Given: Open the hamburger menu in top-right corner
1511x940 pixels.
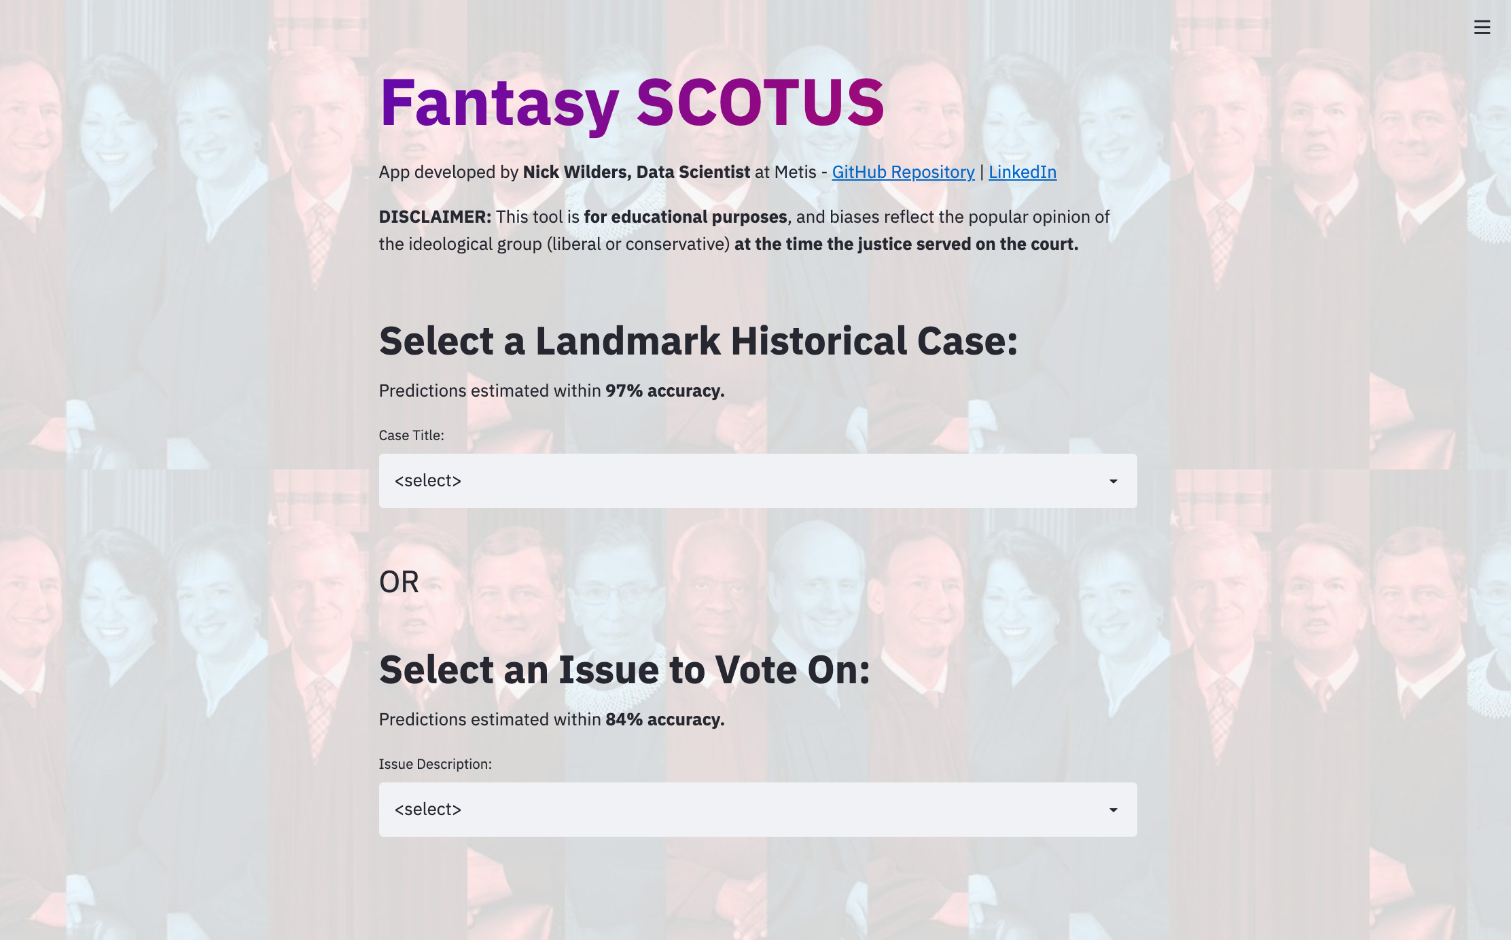Looking at the screenshot, I should coord(1482,27).
